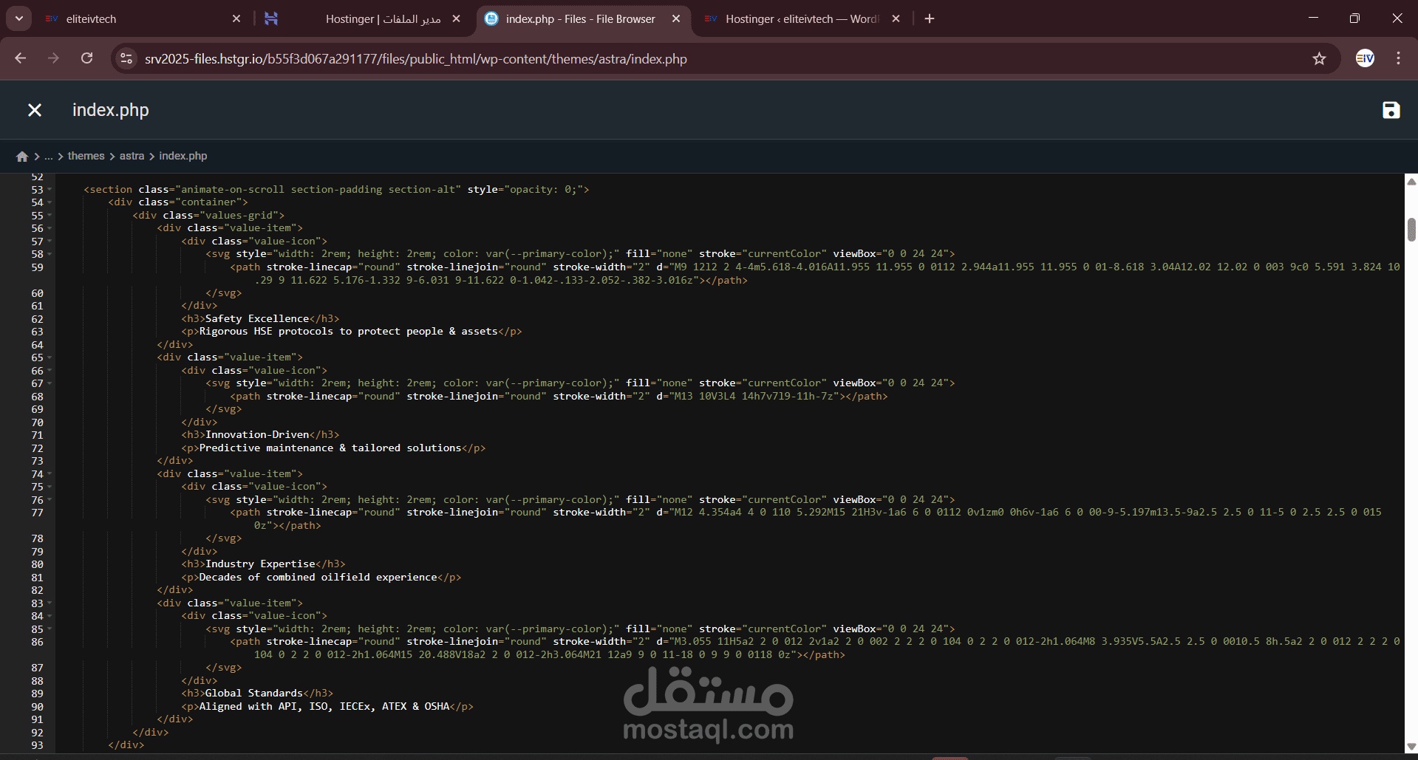Close the eliteivtech tab
Screen dimensions: 1418x760
[236, 18]
